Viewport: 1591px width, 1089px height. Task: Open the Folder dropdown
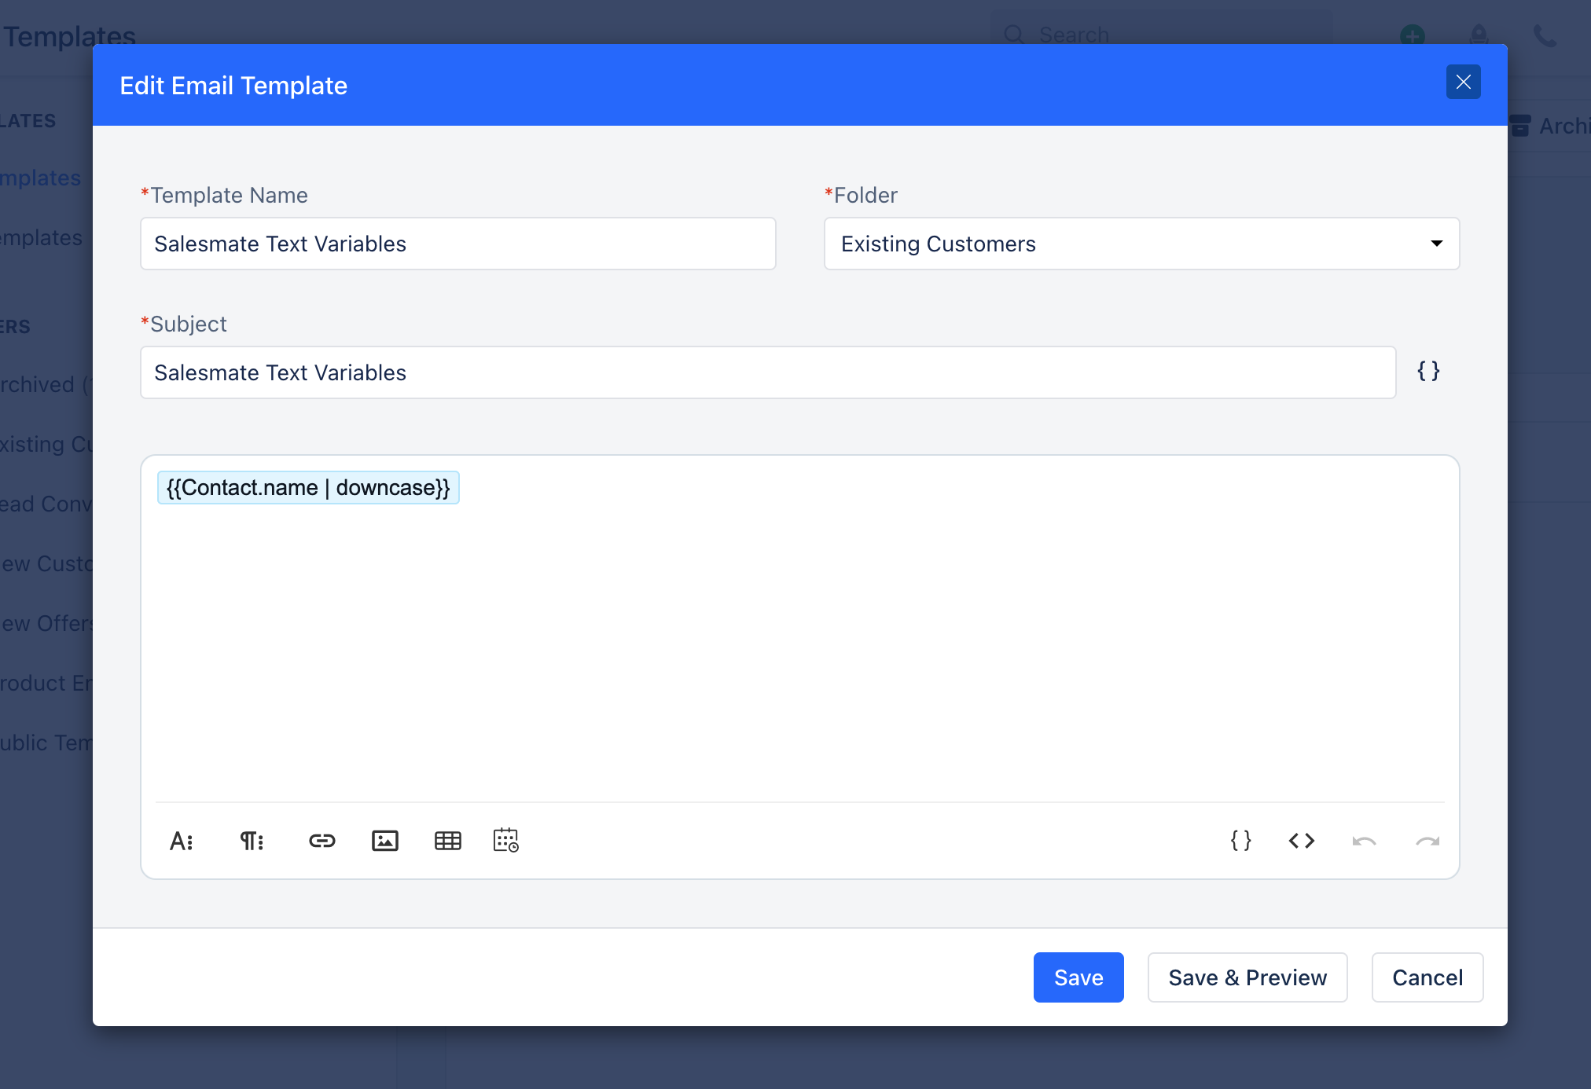point(1141,244)
